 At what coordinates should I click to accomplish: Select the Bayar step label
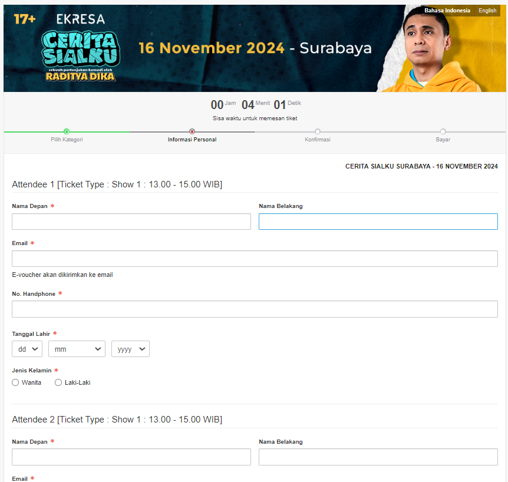[x=443, y=140]
